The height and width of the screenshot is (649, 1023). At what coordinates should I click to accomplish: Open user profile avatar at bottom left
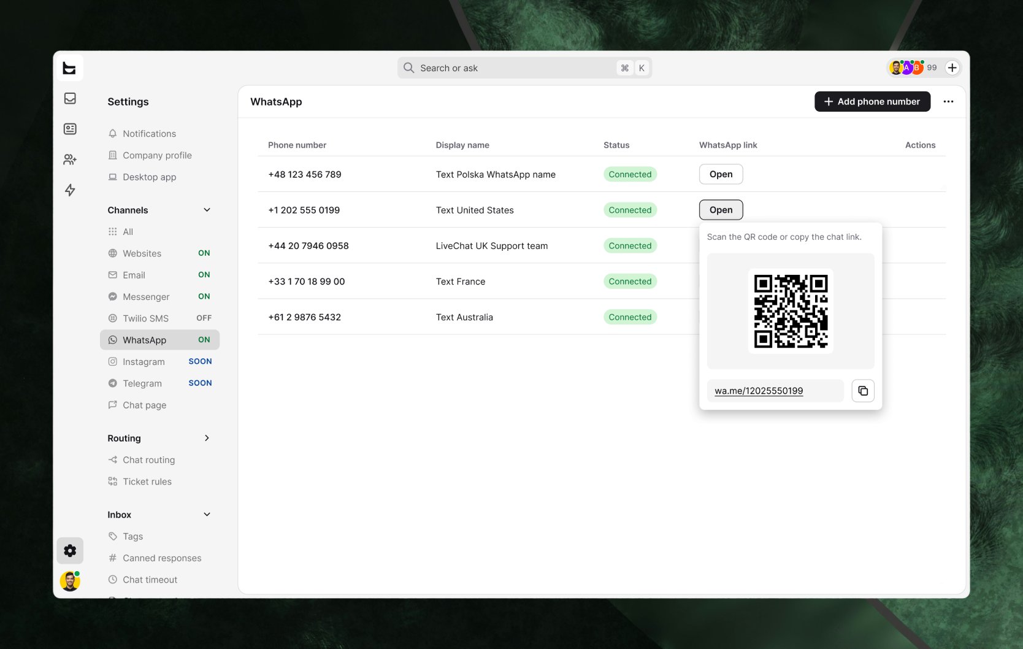tap(70, 581)
